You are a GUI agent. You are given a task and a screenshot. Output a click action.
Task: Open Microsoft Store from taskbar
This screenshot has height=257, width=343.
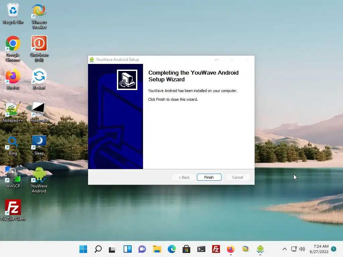tap(186, 249)
